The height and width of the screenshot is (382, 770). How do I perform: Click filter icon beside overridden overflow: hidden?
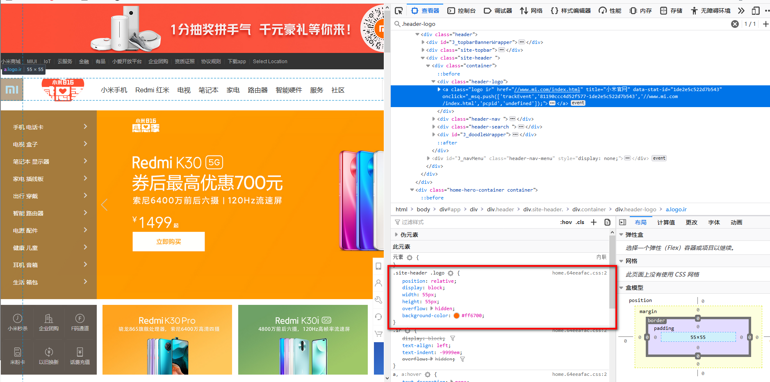(x=462, y=359)
